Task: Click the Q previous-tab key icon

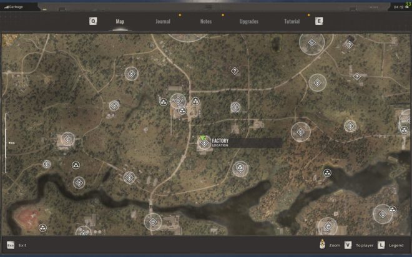Action: 93,21
